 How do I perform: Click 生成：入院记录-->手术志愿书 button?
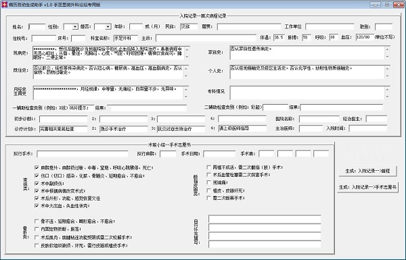click(x=367, y=187)
